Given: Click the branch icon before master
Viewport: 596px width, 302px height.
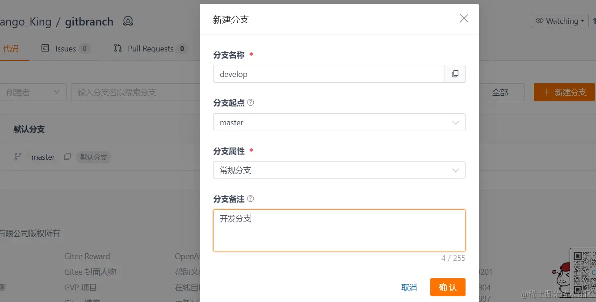Looking at the screenshot, I should coord(18,157).
